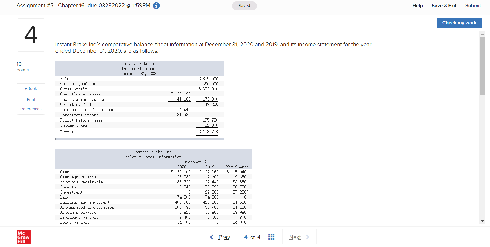
Task: Click Accounts receivable 86,320 value
Action: pyautogui.click(x=184, y=182)
